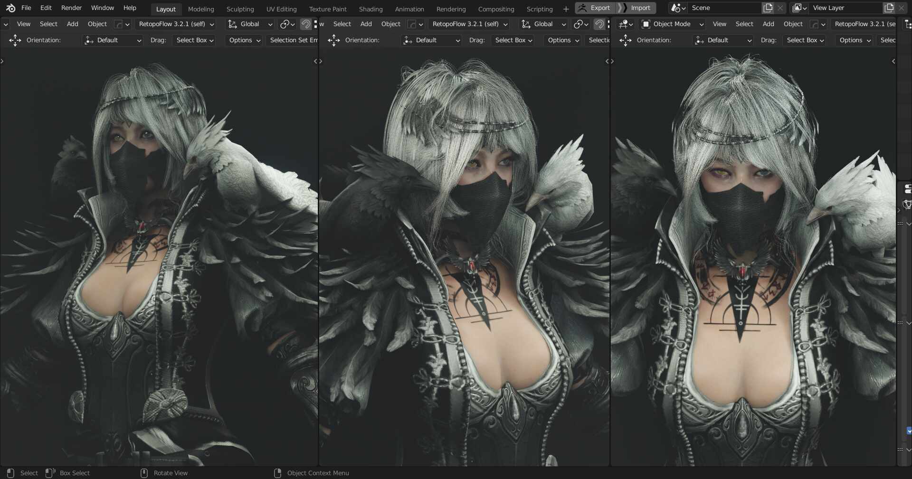Show the sidebar of the left viewport

[x=315, y=61]
